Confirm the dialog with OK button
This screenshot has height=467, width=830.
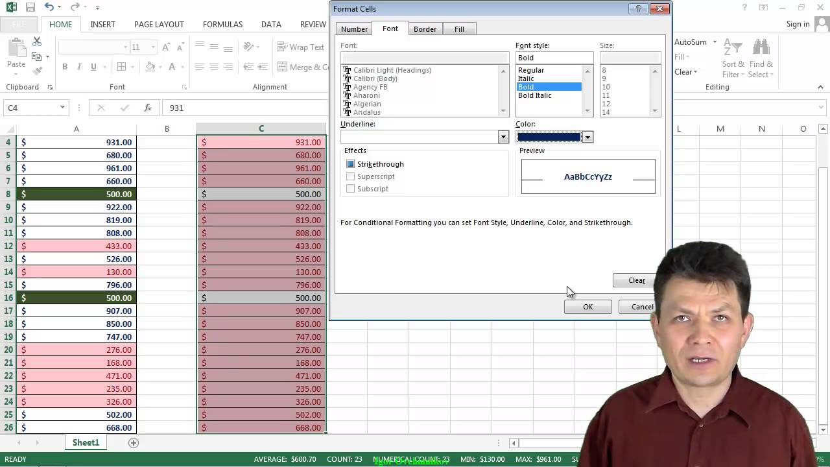click(587, 307)
